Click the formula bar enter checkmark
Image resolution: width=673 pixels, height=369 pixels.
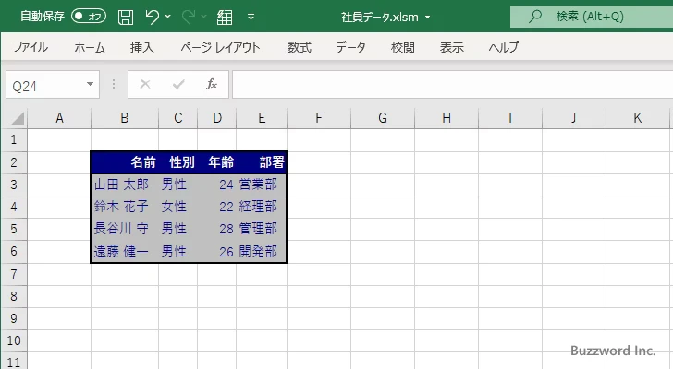[x=178, y=84]
